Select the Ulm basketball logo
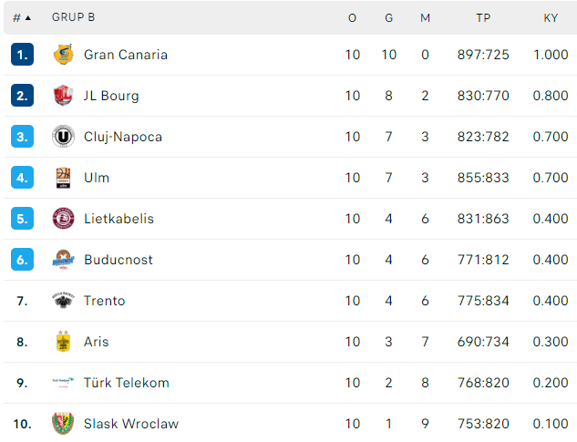The width and height of the screenshot is (577, 442). tap(63, 178)
